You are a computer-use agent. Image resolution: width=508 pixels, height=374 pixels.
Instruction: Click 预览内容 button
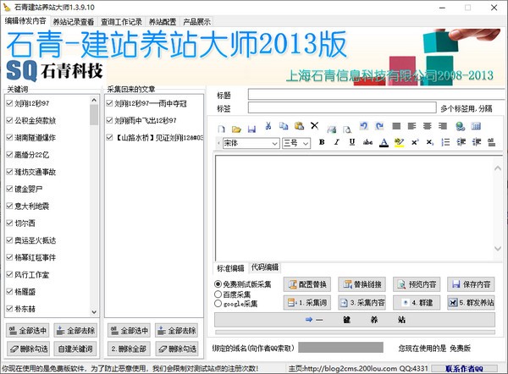point(417,284)
